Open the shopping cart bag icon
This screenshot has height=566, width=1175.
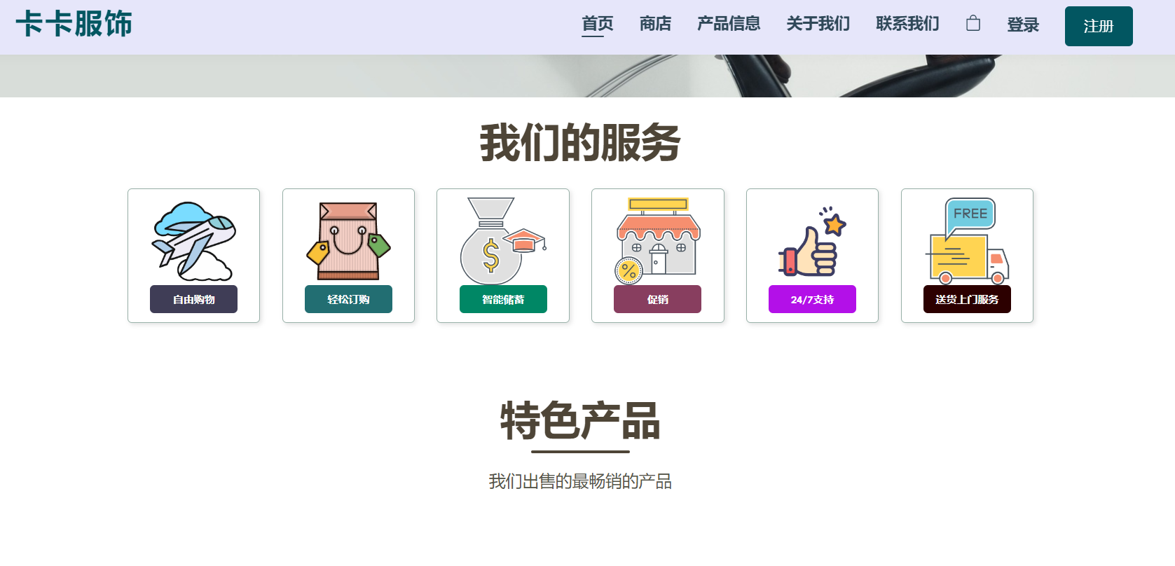point(973,24)
